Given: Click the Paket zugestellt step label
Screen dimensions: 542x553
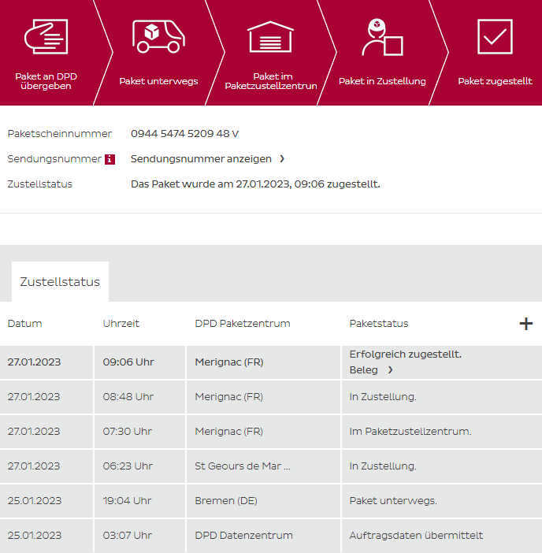Looking at the screenshot, I should click(495, 81).
